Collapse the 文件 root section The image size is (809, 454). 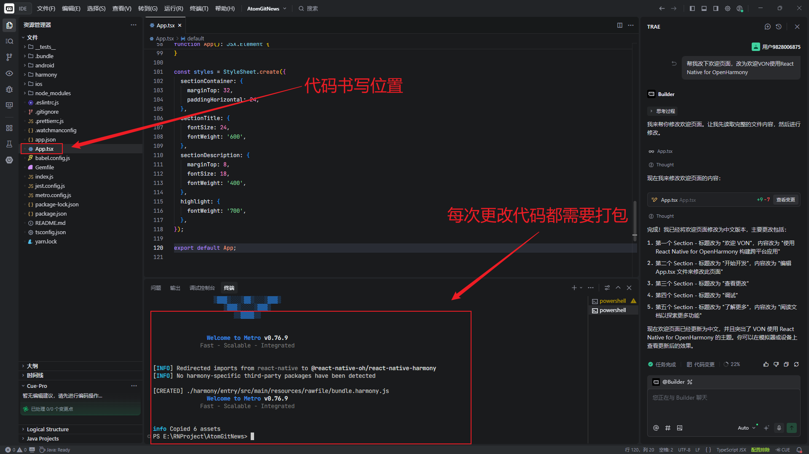[x=32, y=37]
